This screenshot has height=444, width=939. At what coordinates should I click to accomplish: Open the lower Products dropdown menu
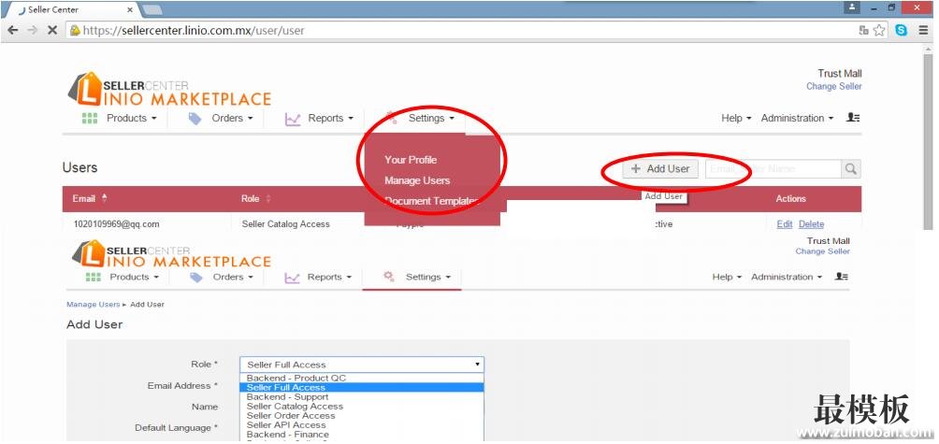134,277
